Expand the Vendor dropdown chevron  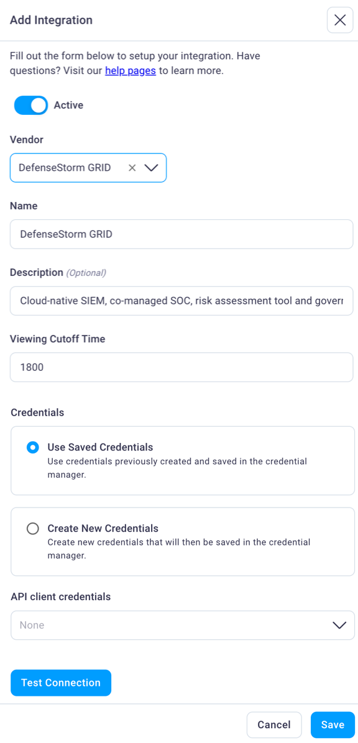(x=151, y=168)
